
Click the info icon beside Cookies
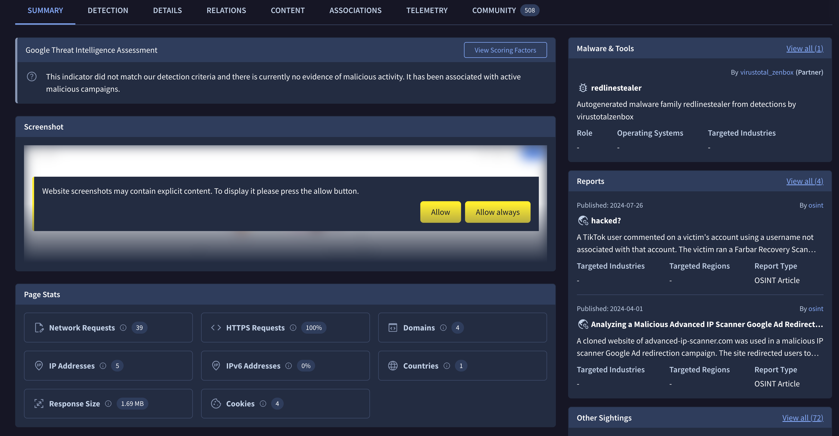(x=263, y=404)
